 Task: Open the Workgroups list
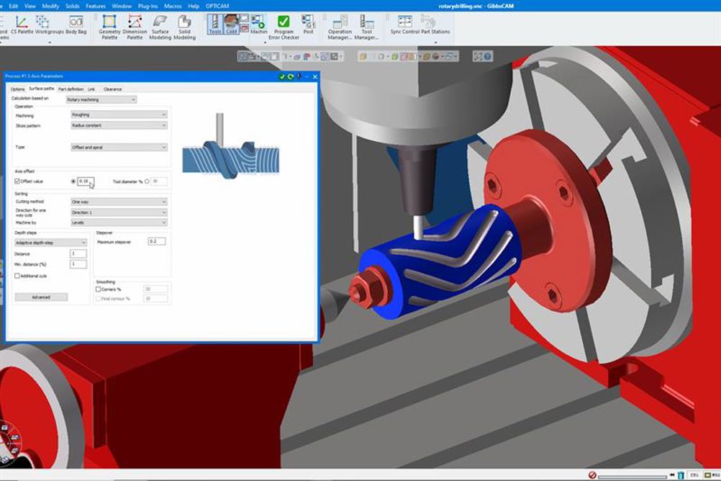coord(49,25)
